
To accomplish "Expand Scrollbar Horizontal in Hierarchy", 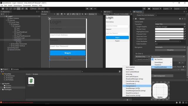I will pyautogui.click(x=10, y=44).
